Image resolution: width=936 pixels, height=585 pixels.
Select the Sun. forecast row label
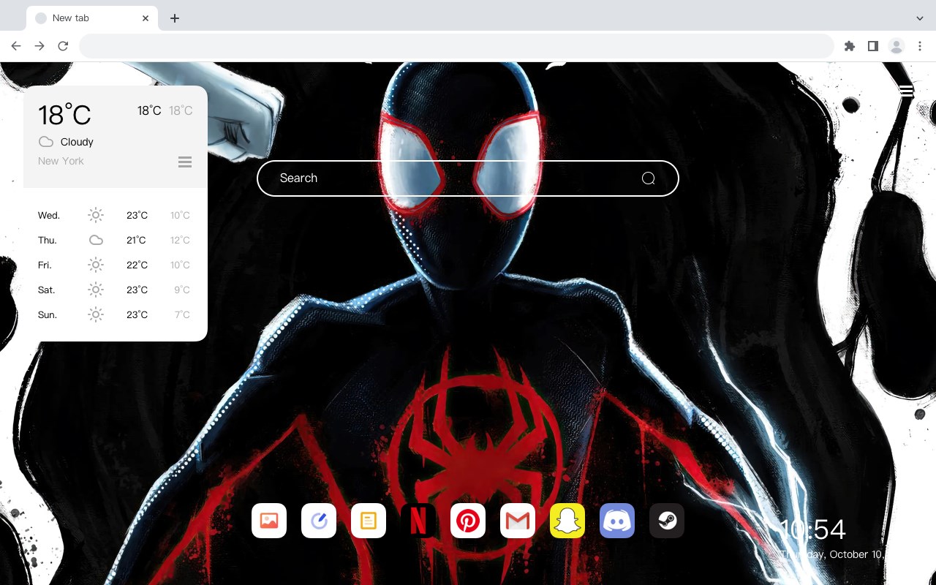point(48,315)
